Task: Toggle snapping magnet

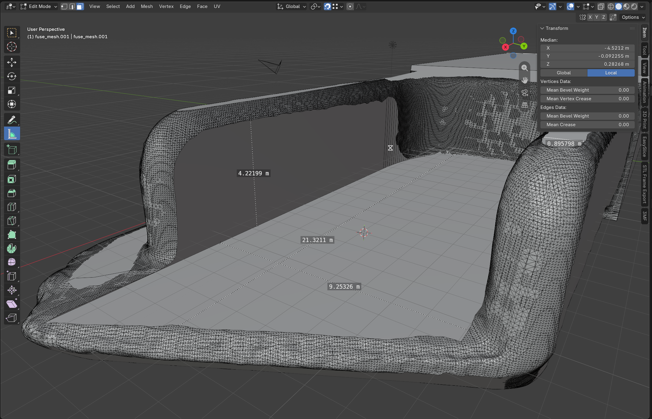Action: point(327,6)
